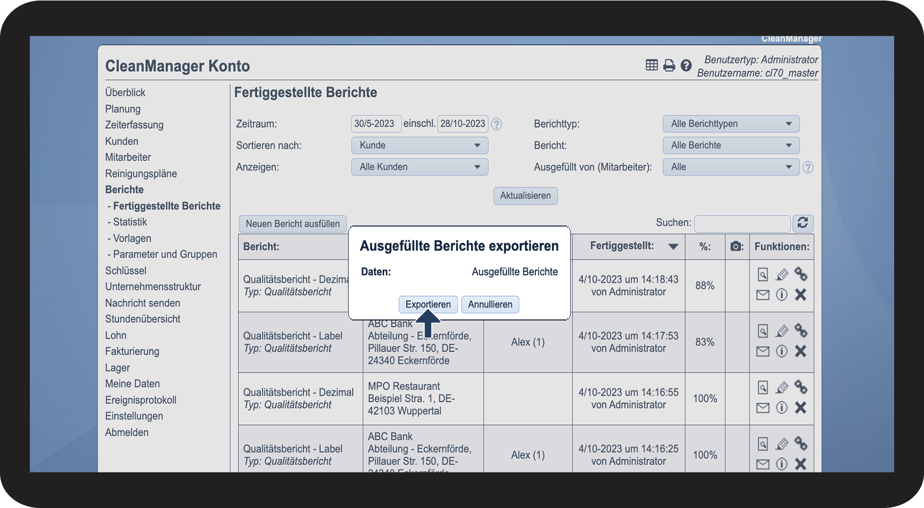Click the Zeitraum start date field 30/5-2023
924x508 pixels.
pos(377,124)
